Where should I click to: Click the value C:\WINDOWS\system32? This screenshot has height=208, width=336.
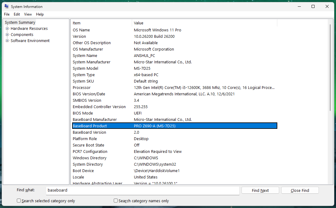tap(155, 164)
